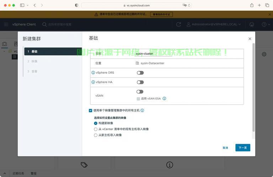Image resolution: width=273 pixels, height=177 pixels.
Task: Enable the vSphere HA toggle
Action: pos(140,82)
